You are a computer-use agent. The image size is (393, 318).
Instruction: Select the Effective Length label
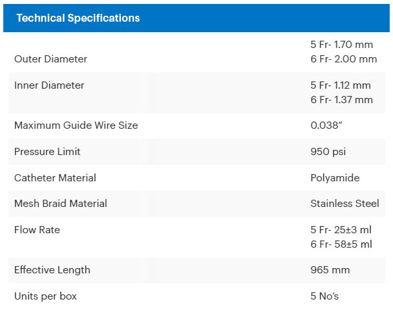pos(52,270)
